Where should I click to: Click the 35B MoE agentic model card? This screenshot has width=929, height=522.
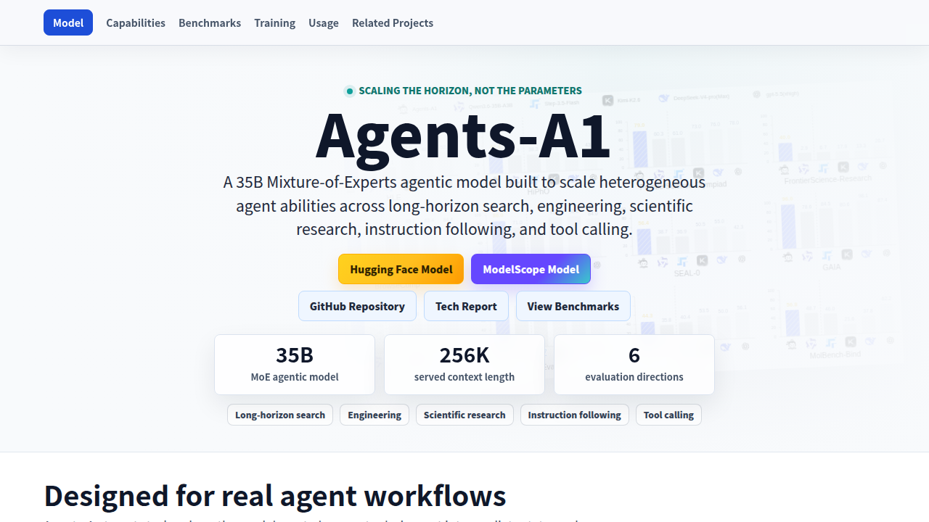point(295,365)
